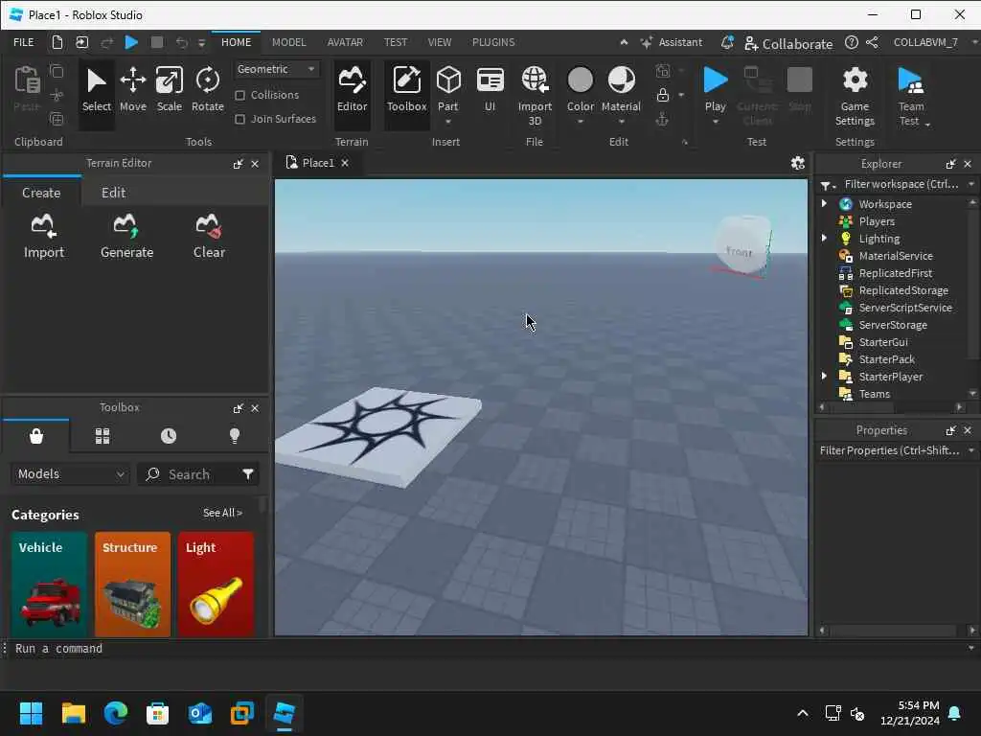Viewport: 981px width, 736px height.
Task: Click quick-access blue play arrow
Action: click(x=131, y=42)
